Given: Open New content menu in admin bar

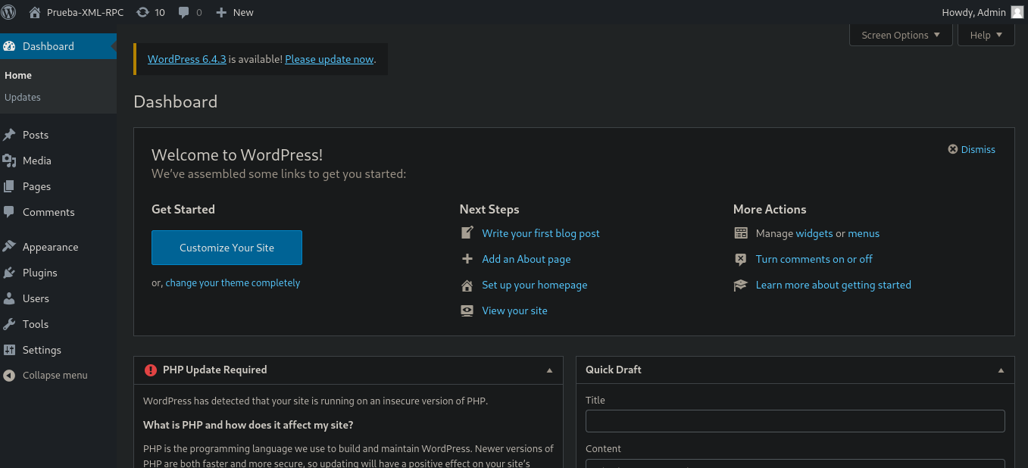Looking at the screenshot, I should pos(235,12).
